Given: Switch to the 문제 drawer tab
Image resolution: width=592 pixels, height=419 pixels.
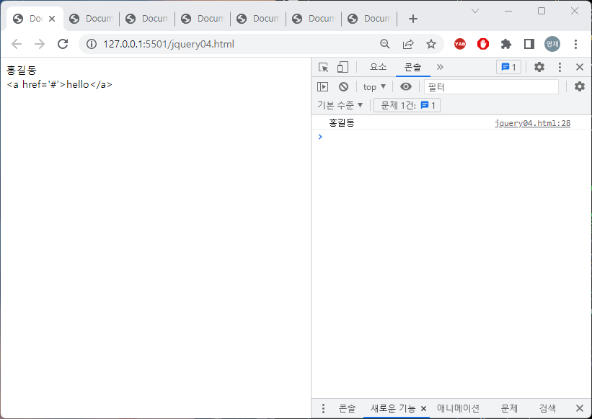Looking at the screenshot, I should (x=509, y=408).
